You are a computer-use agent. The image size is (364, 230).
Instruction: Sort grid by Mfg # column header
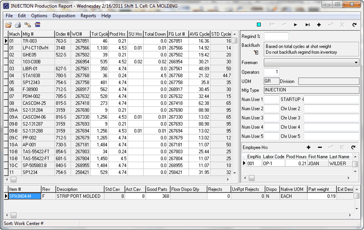coord(38,34)
